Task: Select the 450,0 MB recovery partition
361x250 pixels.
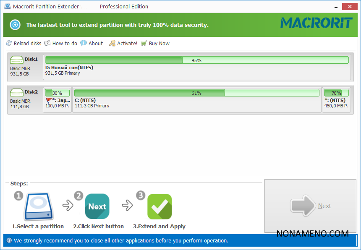Action: tap(336, 103)
